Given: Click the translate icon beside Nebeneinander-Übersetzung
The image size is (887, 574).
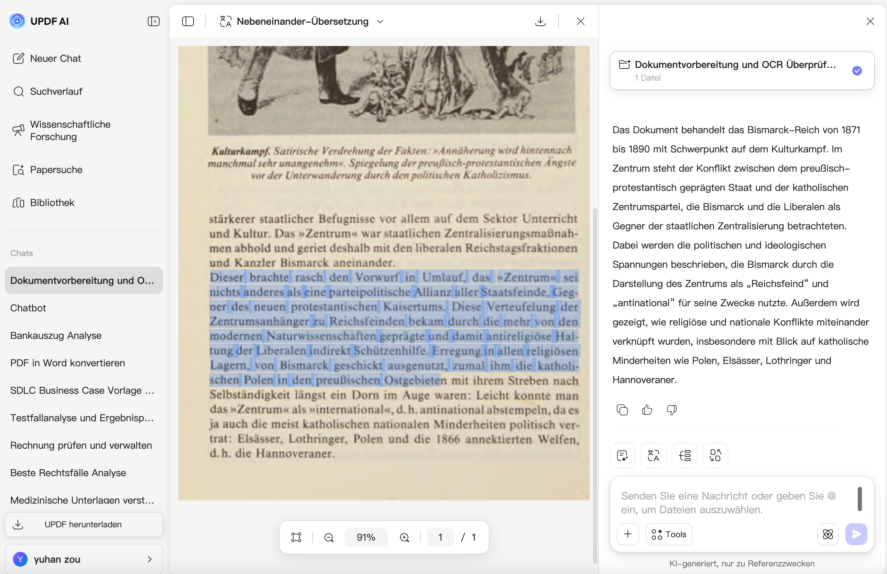Looking at the screenshot, I should (226, 21).
